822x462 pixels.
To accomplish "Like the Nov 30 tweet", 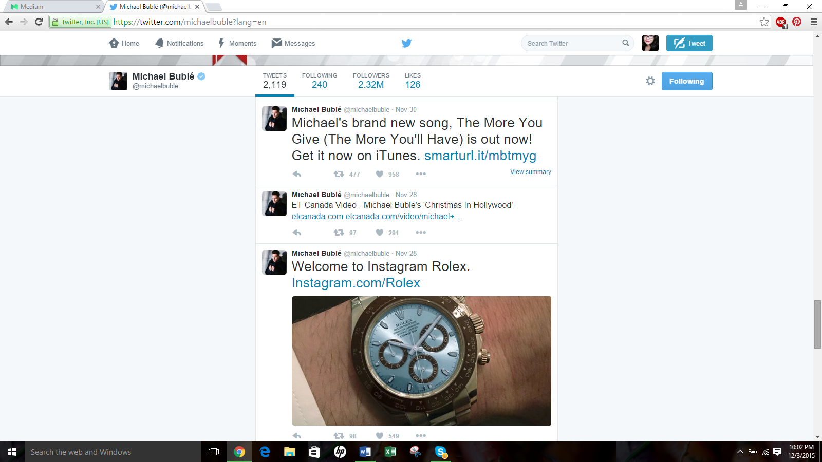I will (x=380, y=174).
